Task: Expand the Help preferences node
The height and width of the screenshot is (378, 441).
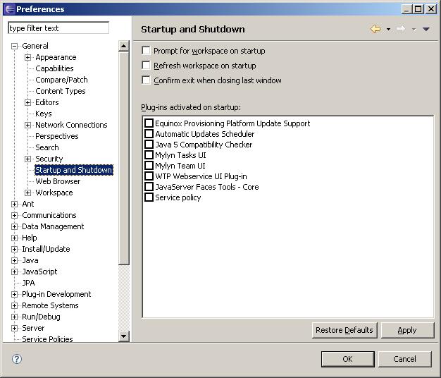Action: (x=14, y=238)
